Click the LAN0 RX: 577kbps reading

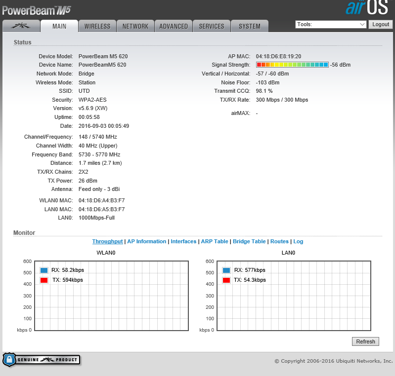pyautogui.click(x=250, y=270)
